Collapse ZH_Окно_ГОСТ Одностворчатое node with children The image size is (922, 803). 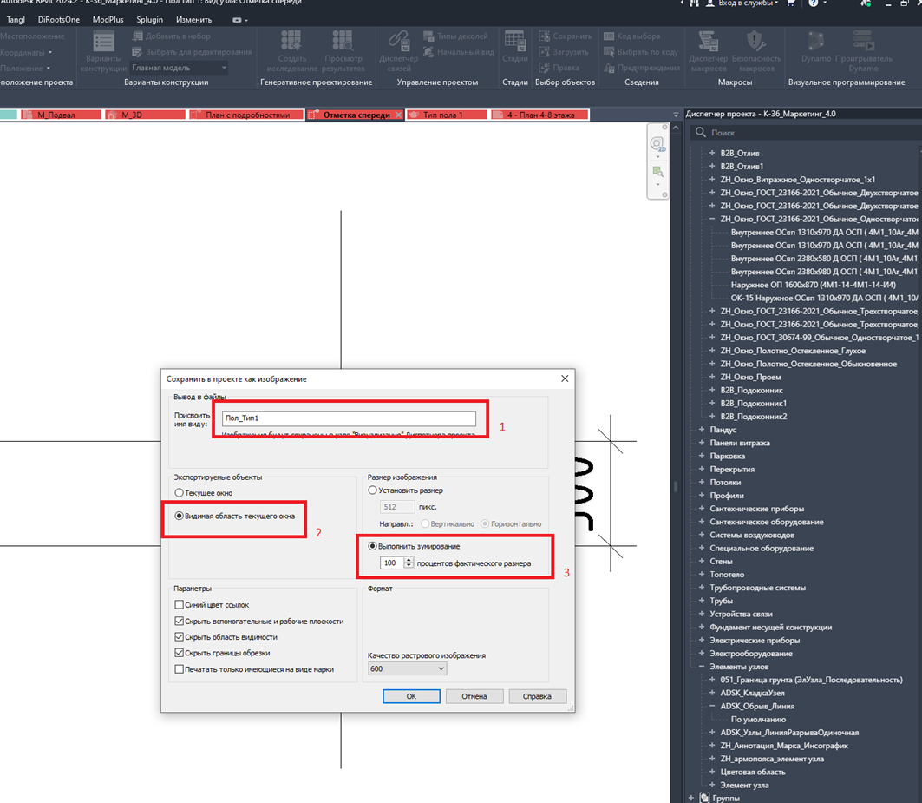pos(712,219)
